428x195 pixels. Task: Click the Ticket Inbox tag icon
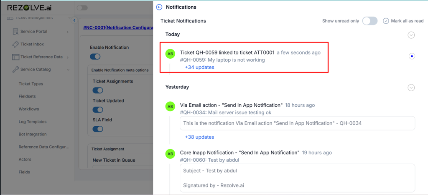[16, 44]
